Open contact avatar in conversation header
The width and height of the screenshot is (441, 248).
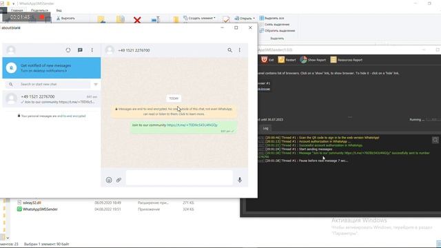tap(110, 50)
